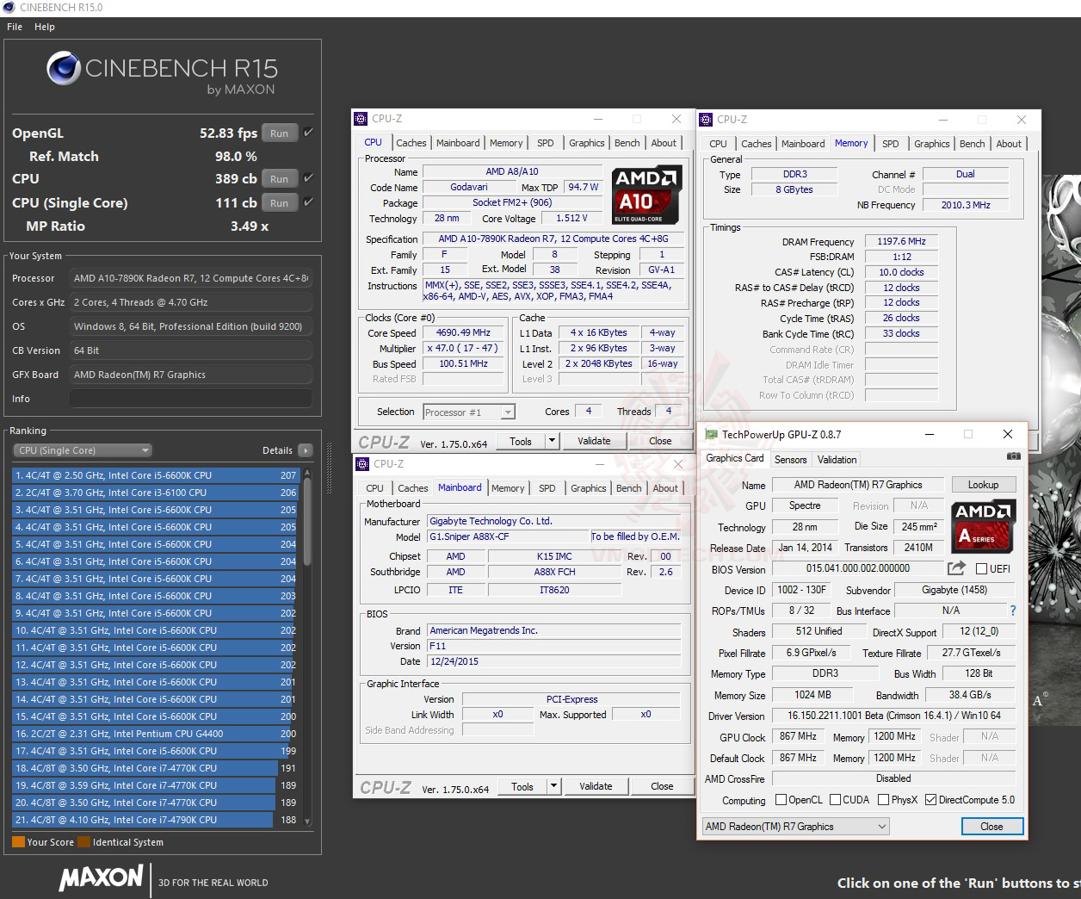Viewport: 1081px width, 899px height.
Task: Toggle the OpenGL test checkmark
Action: point(309,133)
